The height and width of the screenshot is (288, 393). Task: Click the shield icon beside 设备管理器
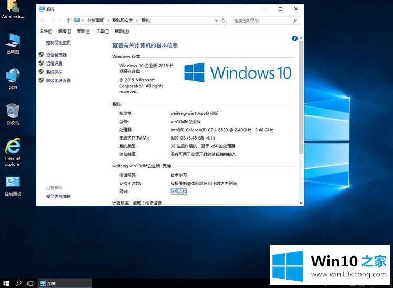[x=41, y=55]
